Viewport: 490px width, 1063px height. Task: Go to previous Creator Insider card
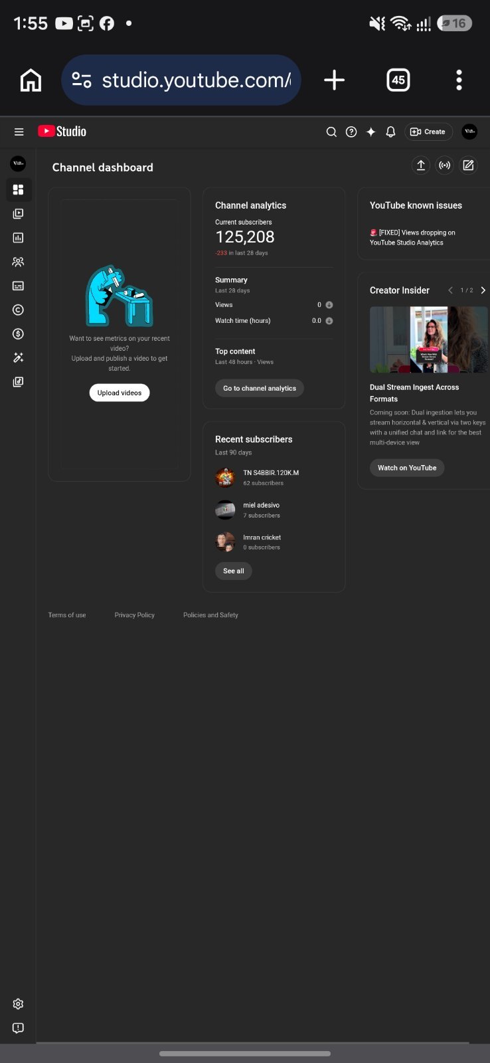click(x=450, y=290)
